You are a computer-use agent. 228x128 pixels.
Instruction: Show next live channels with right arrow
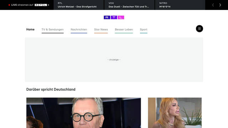tap(220, 5)
